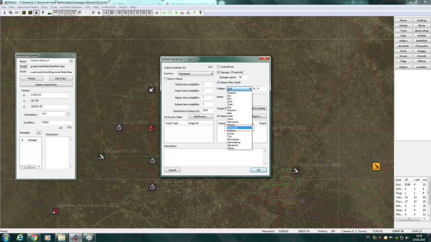Image resolution: width=431 pixels, height=242 pixels.
Task: Click the Add Event button
Action: [x=200, y=116]
